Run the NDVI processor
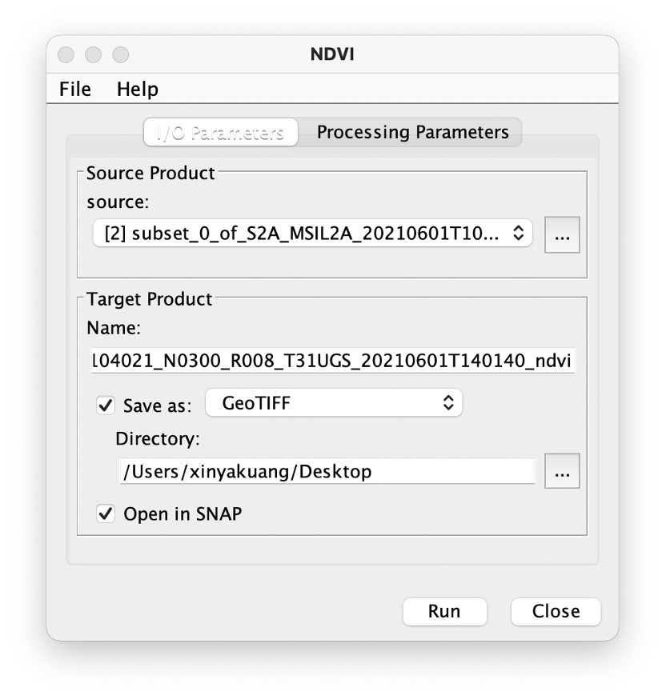666x699 pixels. (444, 611)
